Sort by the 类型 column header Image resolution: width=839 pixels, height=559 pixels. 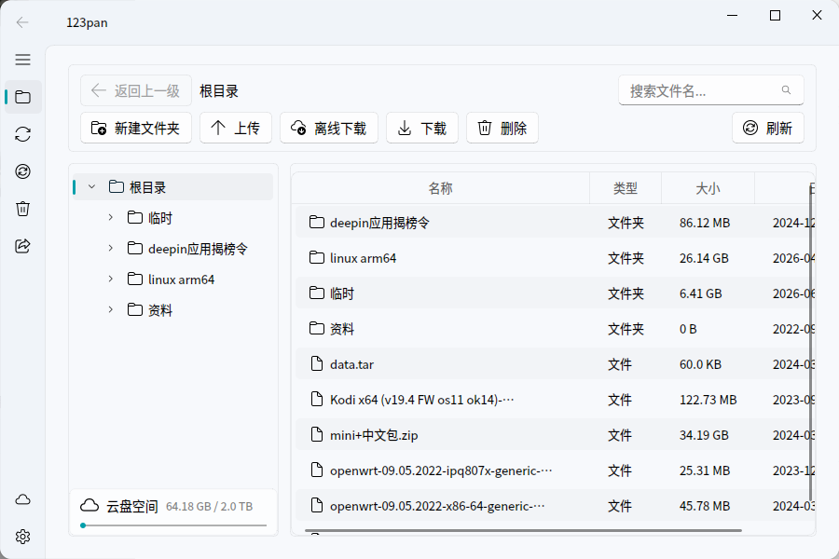626,188
